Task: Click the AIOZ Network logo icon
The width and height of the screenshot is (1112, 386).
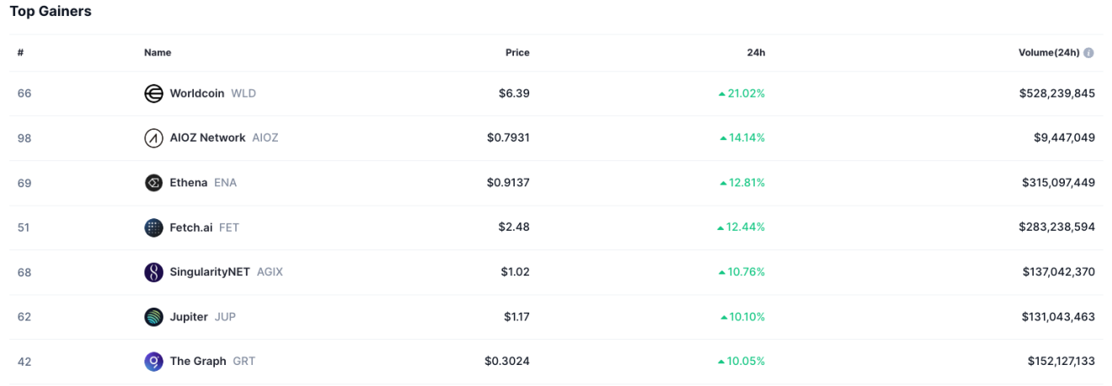Action: coord(153,138)
